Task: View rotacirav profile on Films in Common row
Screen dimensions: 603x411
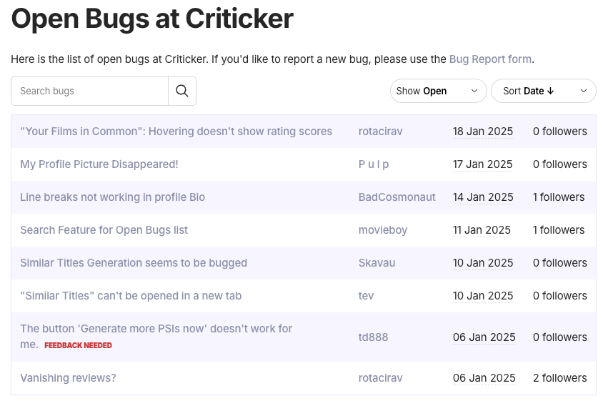Action: [380, 132]
